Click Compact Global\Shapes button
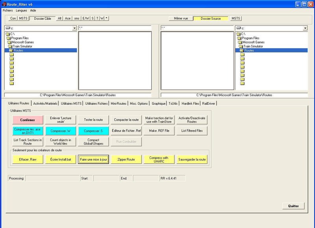 93,142
